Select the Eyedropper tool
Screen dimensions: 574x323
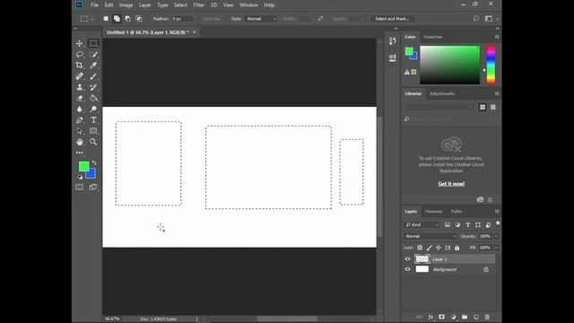point(93,65)
